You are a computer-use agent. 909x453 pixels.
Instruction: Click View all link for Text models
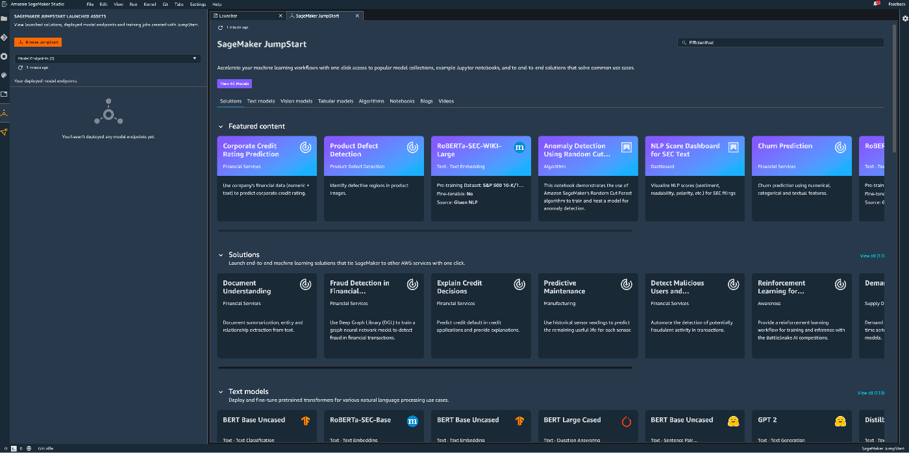871,393
